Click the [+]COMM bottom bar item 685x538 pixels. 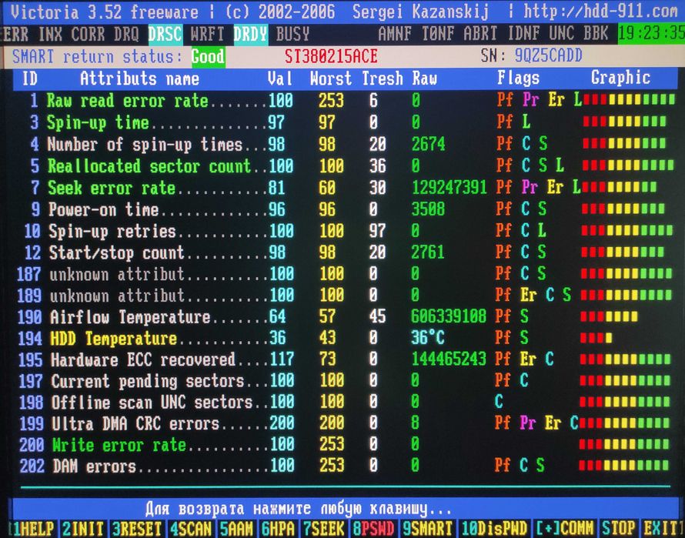[x=566, y=529]
